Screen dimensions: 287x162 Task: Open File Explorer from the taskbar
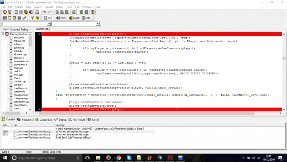point(98,158)
